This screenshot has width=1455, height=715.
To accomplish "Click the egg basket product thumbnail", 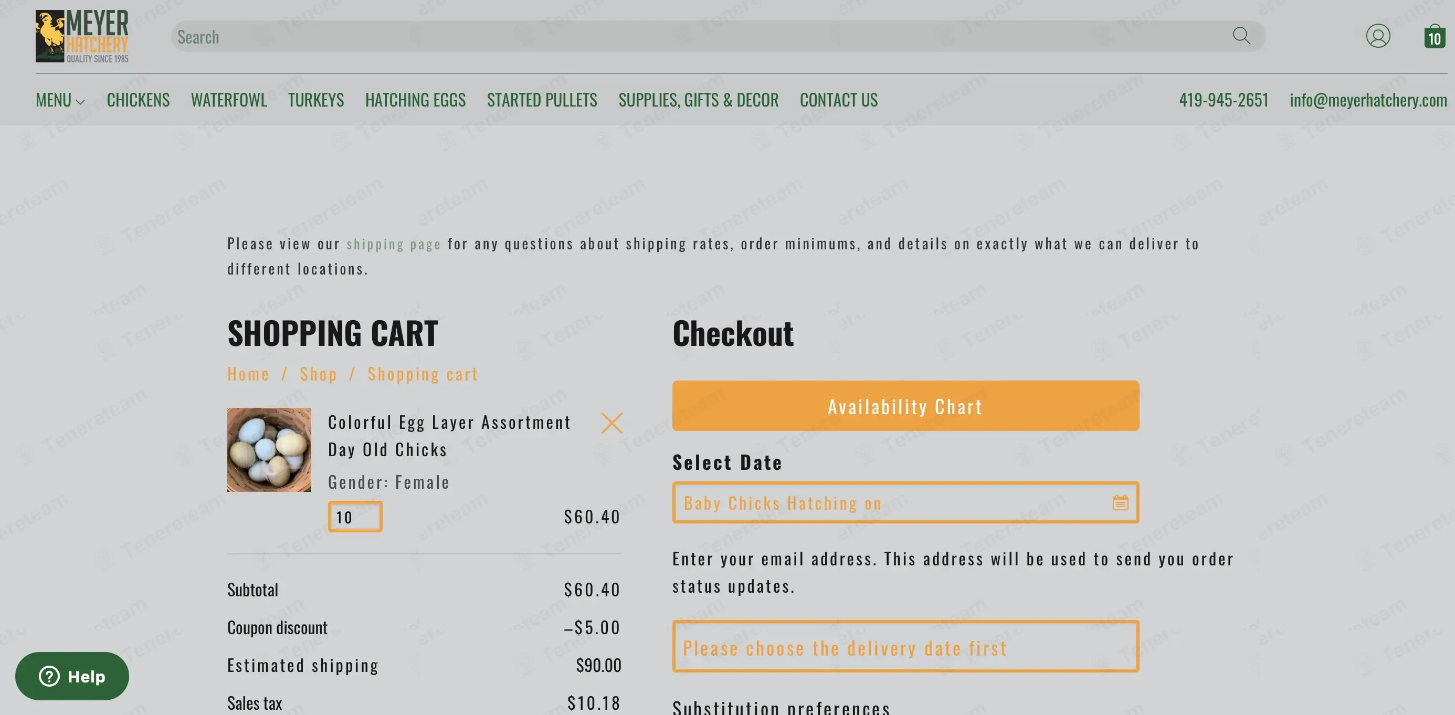I will pos(269,449).
